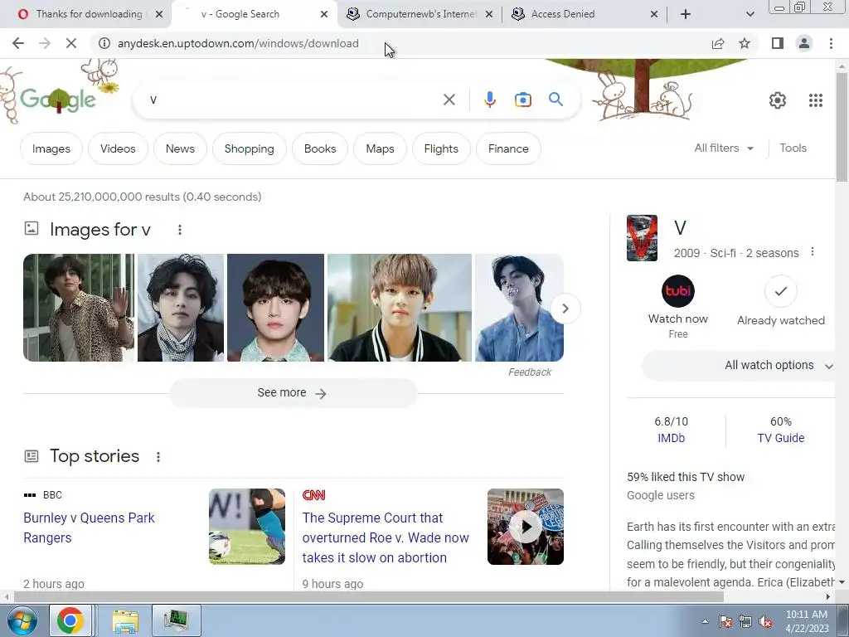
Task: Share this page from address bar
Action: (x=718, y=43)
